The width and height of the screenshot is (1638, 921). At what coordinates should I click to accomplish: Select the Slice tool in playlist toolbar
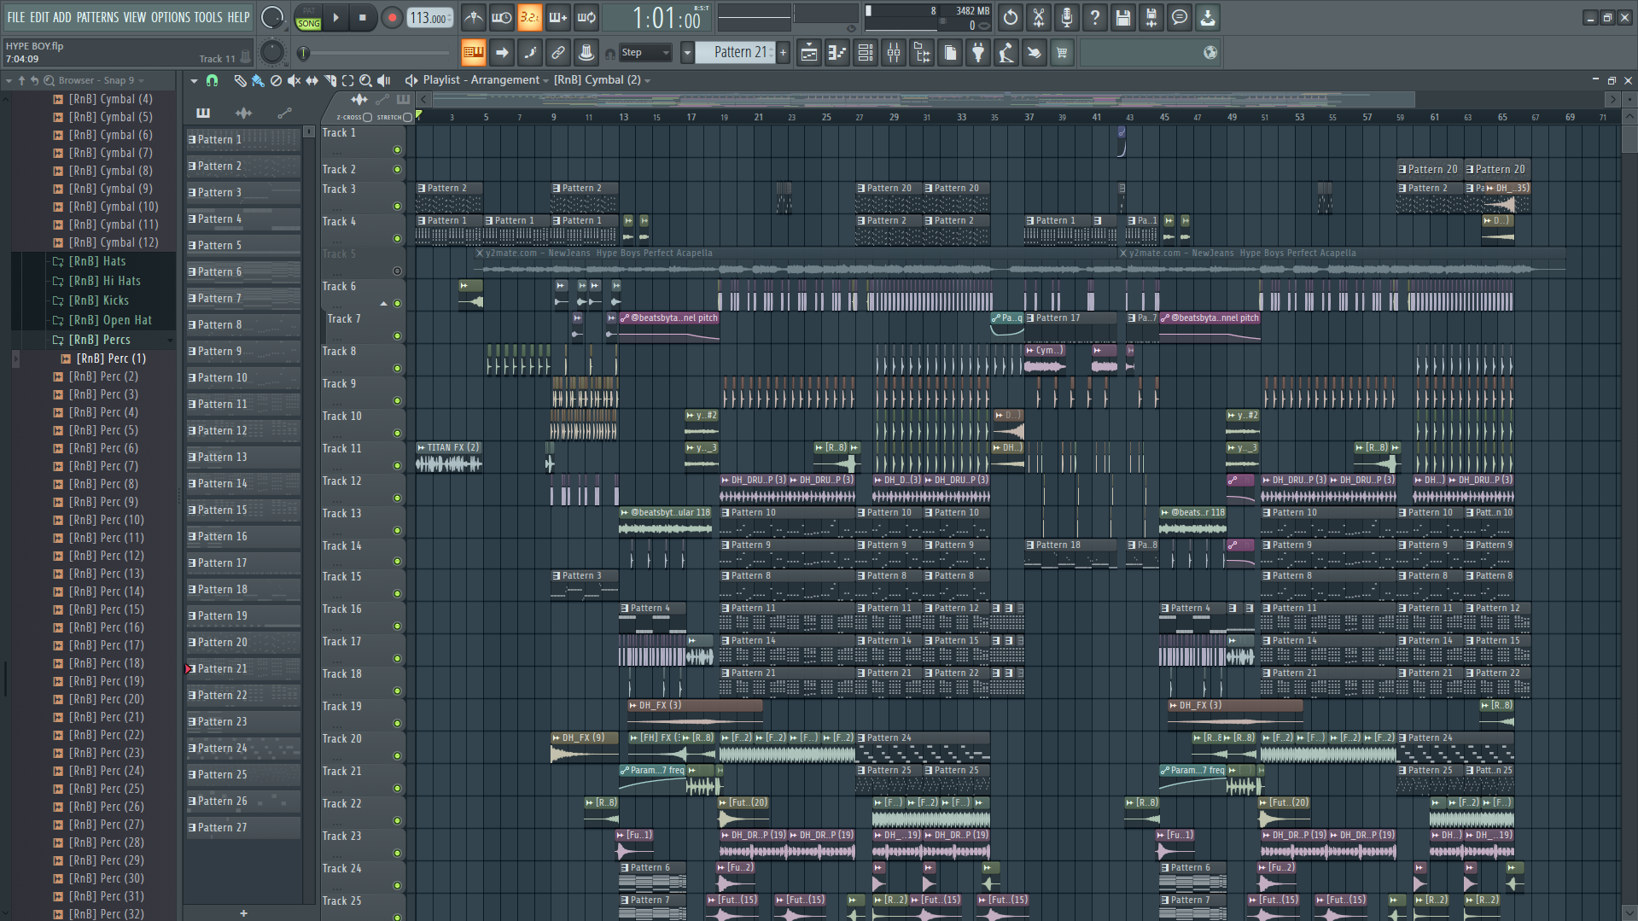[329, 80]
